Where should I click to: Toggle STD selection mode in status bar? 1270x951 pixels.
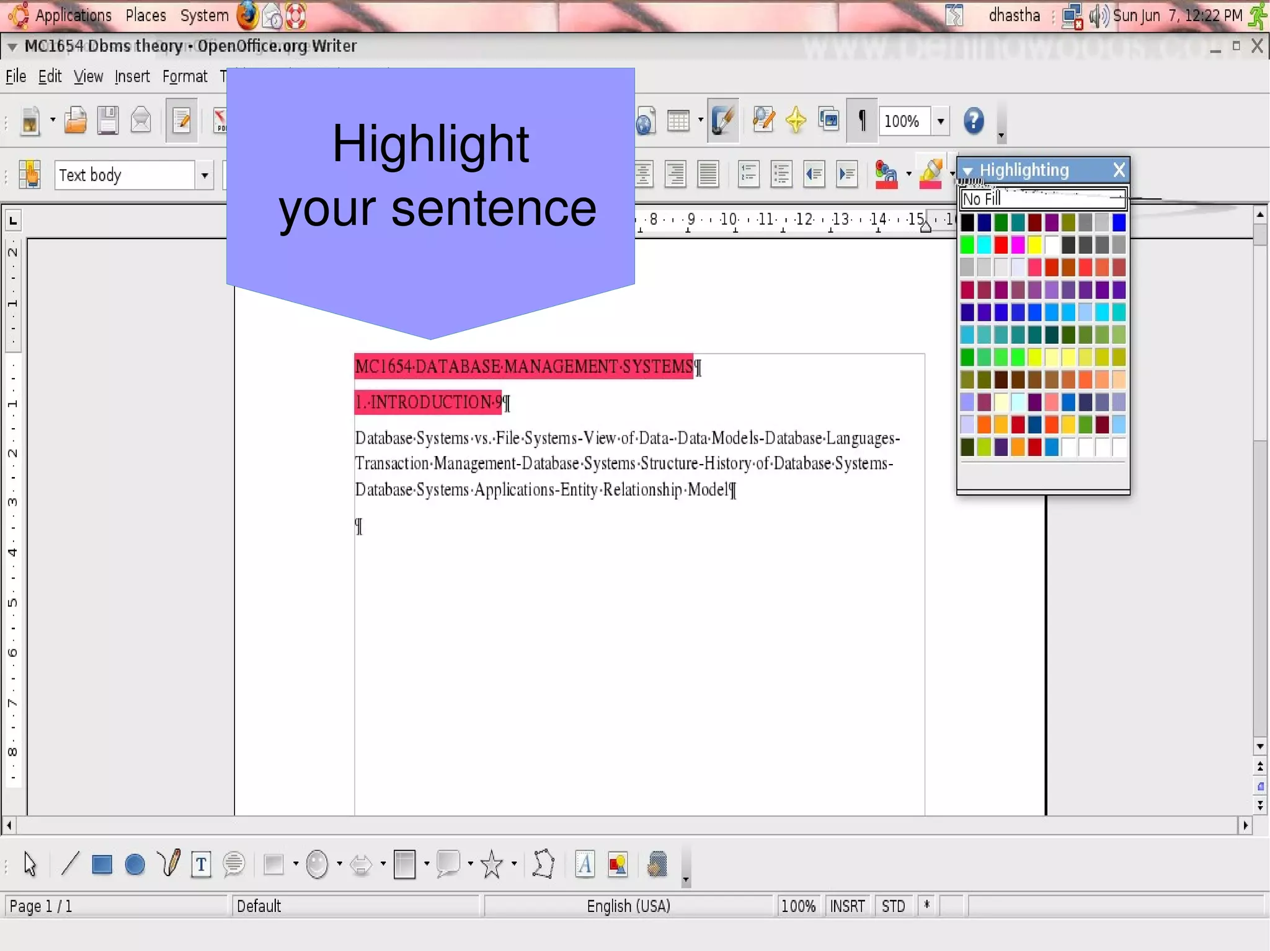(893, 906)
